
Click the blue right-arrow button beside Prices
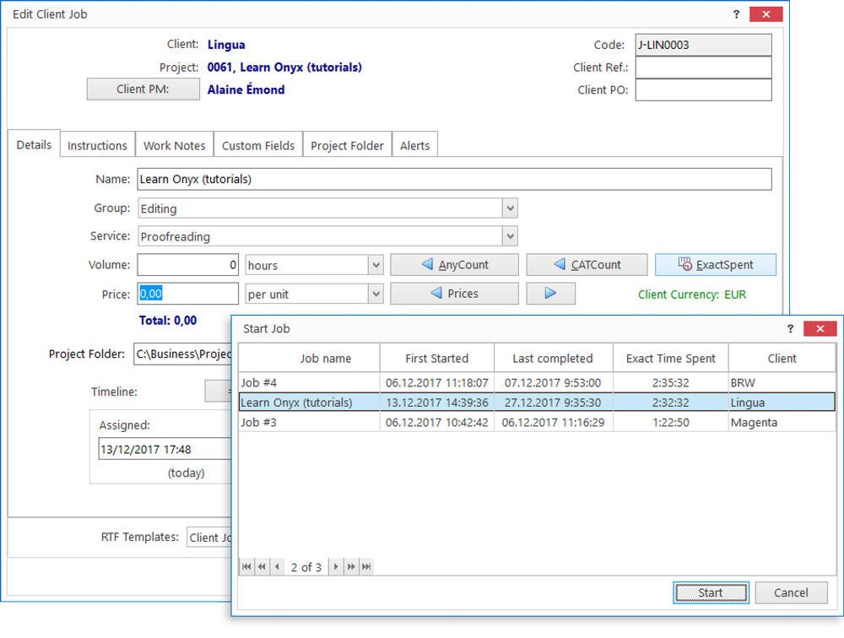coord(550,294)
